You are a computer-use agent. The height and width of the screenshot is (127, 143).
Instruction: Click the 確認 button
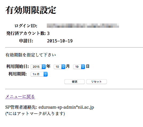[x=74, y=82]
